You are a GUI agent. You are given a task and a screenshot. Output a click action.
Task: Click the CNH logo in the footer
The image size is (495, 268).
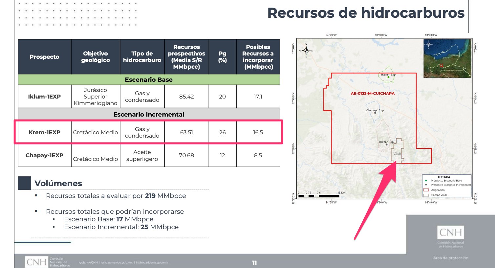point(36,262)
